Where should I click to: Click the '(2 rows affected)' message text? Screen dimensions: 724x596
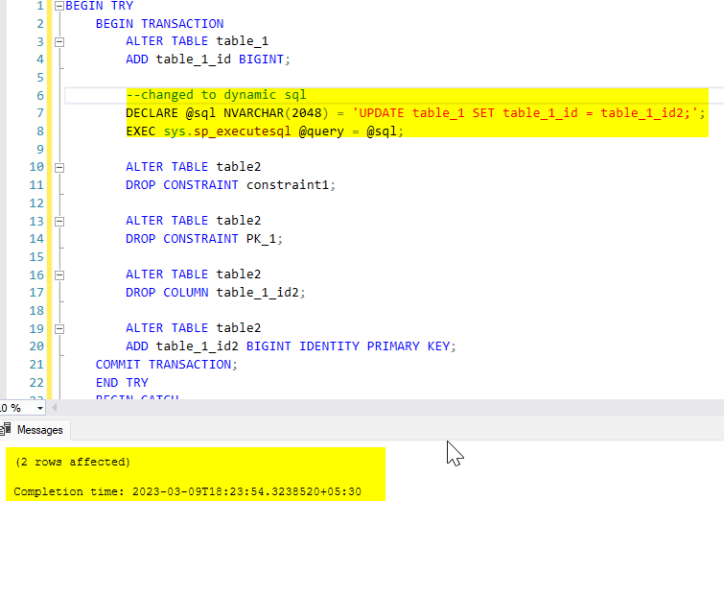[x=73, y=462]
